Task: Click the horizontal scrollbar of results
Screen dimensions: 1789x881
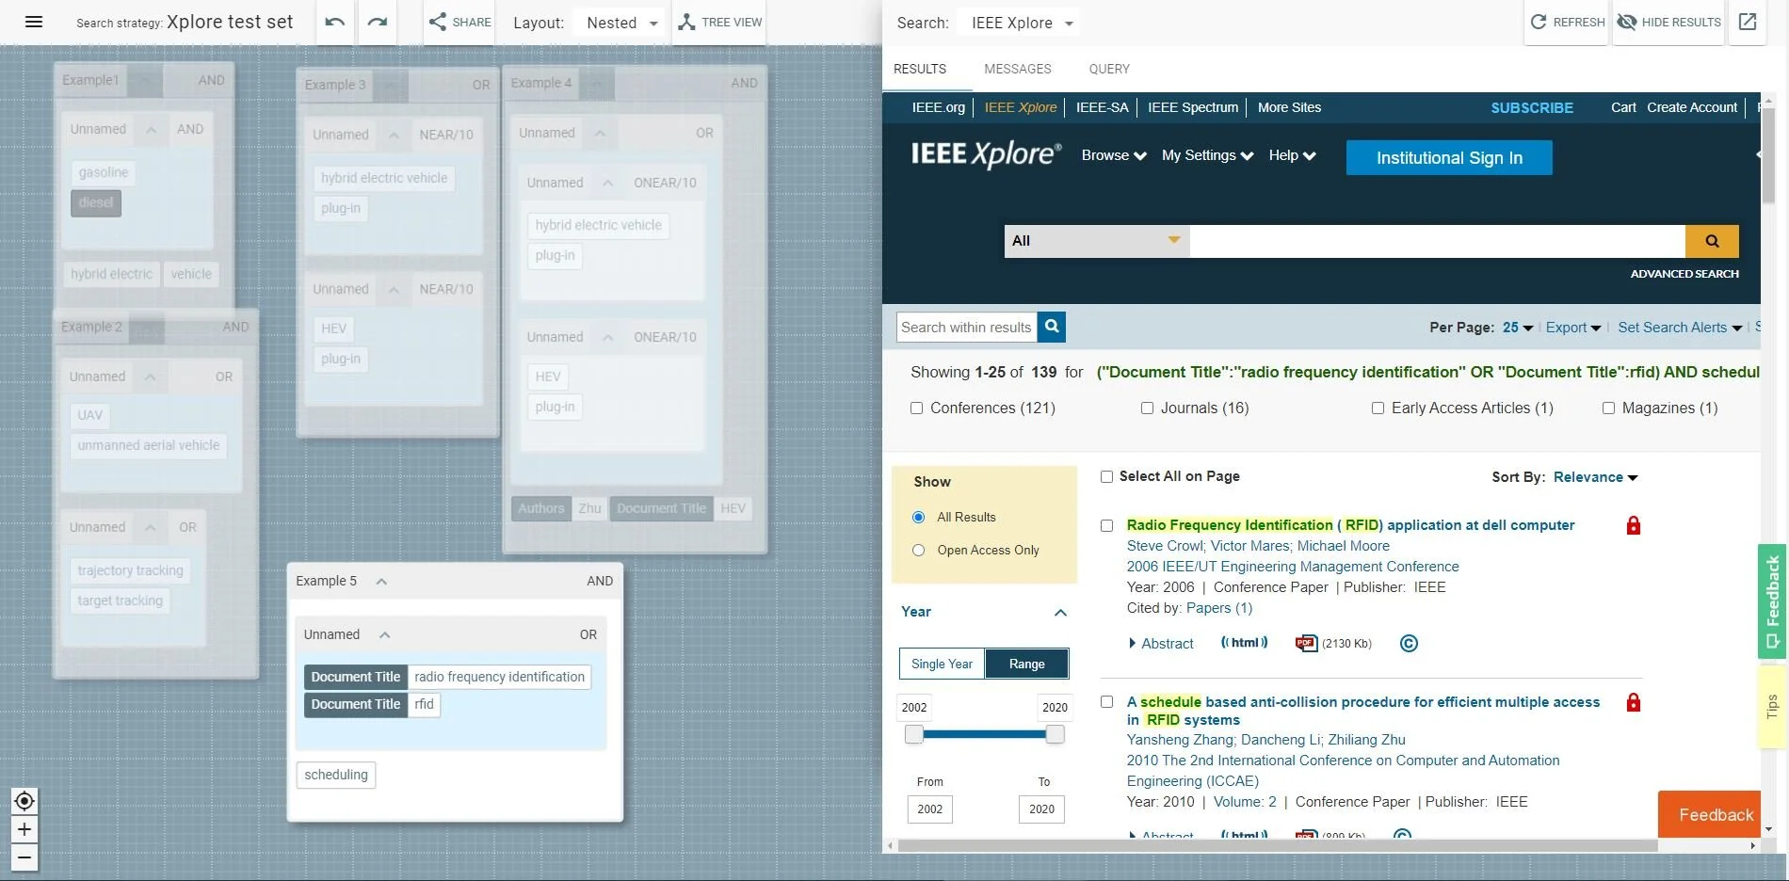Action: click(1277, 846)
